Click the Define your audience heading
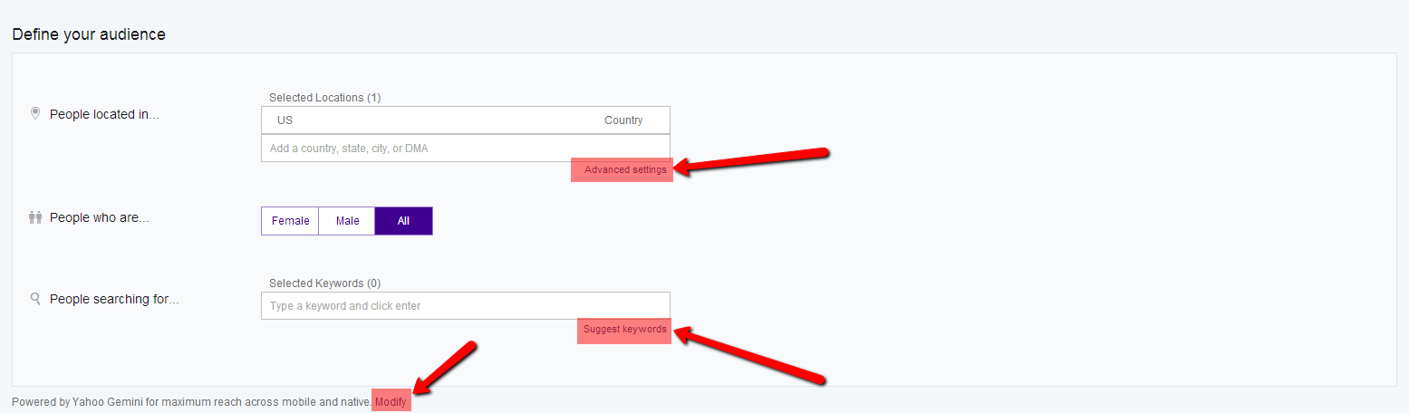The image size is (1409, 413). (89, 35)
